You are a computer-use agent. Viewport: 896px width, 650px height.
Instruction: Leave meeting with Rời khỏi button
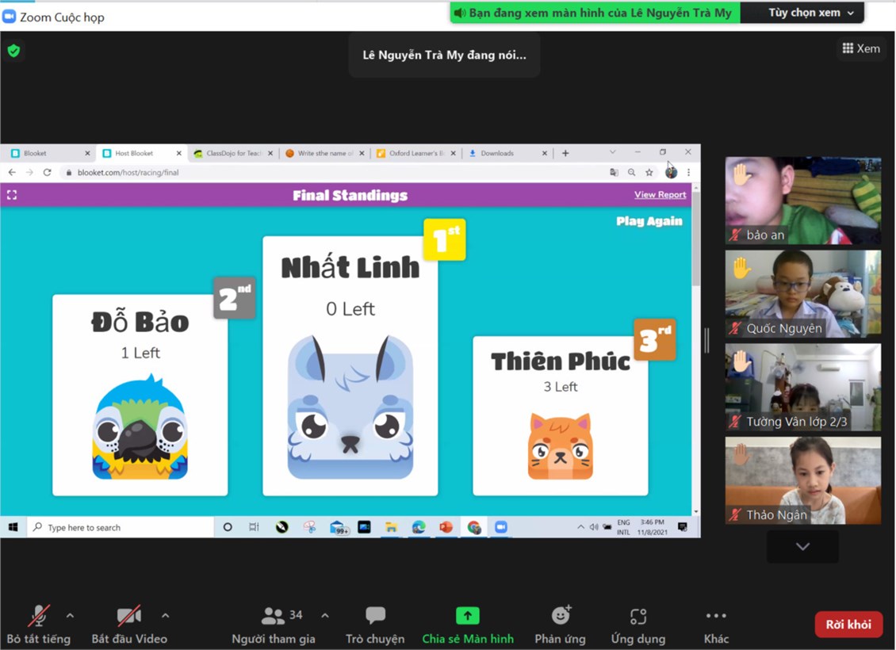point(848,625)
